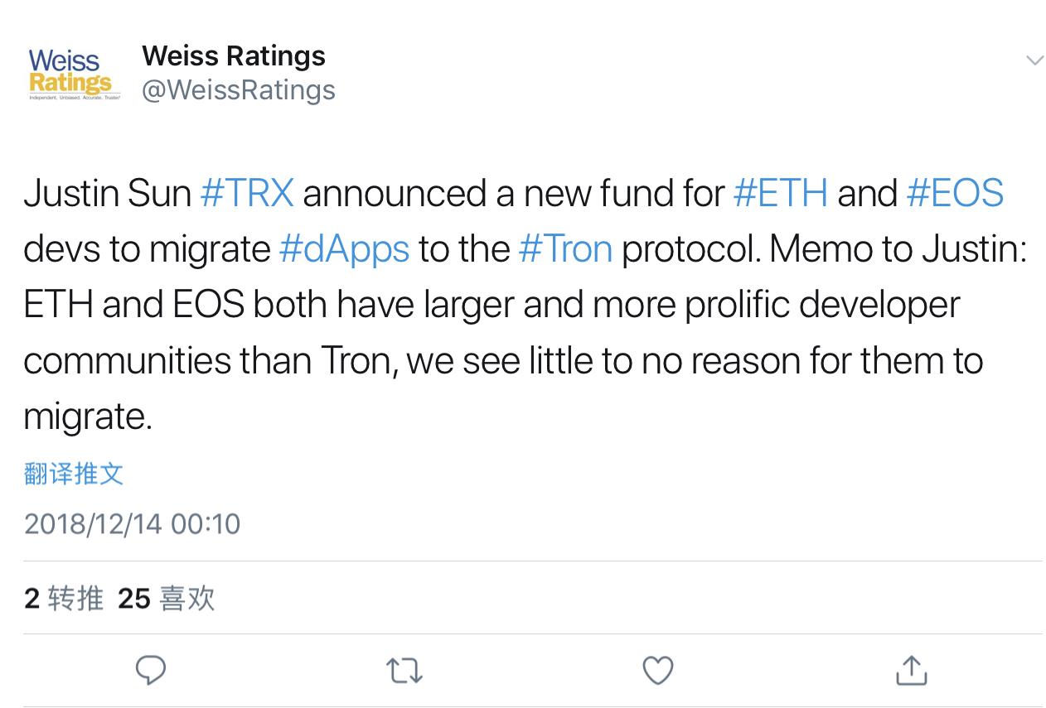Like the tweet with the heart icon
This screenshot has width=1046, height=708.
click(x=658, y=670)
